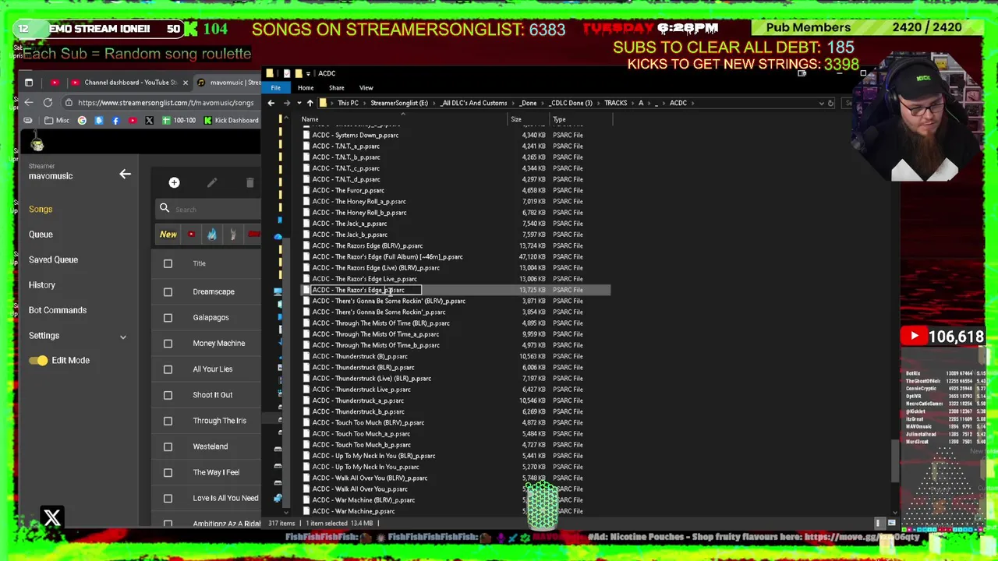Image resolution: width=998 pixels, height=561 pixels.
Task: Go back in the browser
Action: tap(29, 103)
